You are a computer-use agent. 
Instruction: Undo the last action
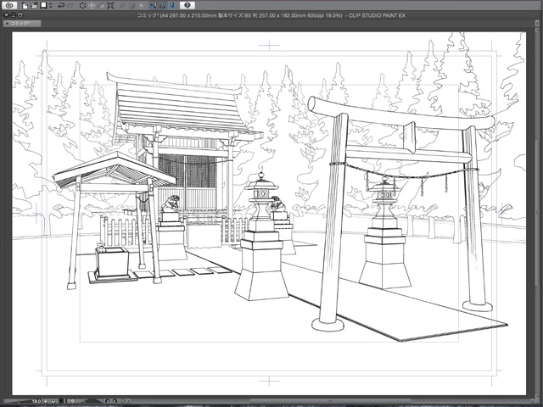point(61,5)
